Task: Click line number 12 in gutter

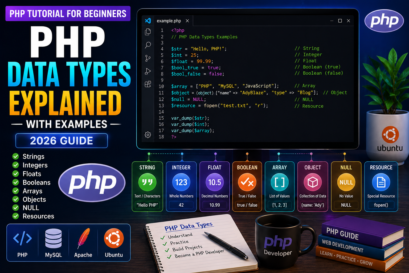Action: pyautogui.click(x=161, y=99)
